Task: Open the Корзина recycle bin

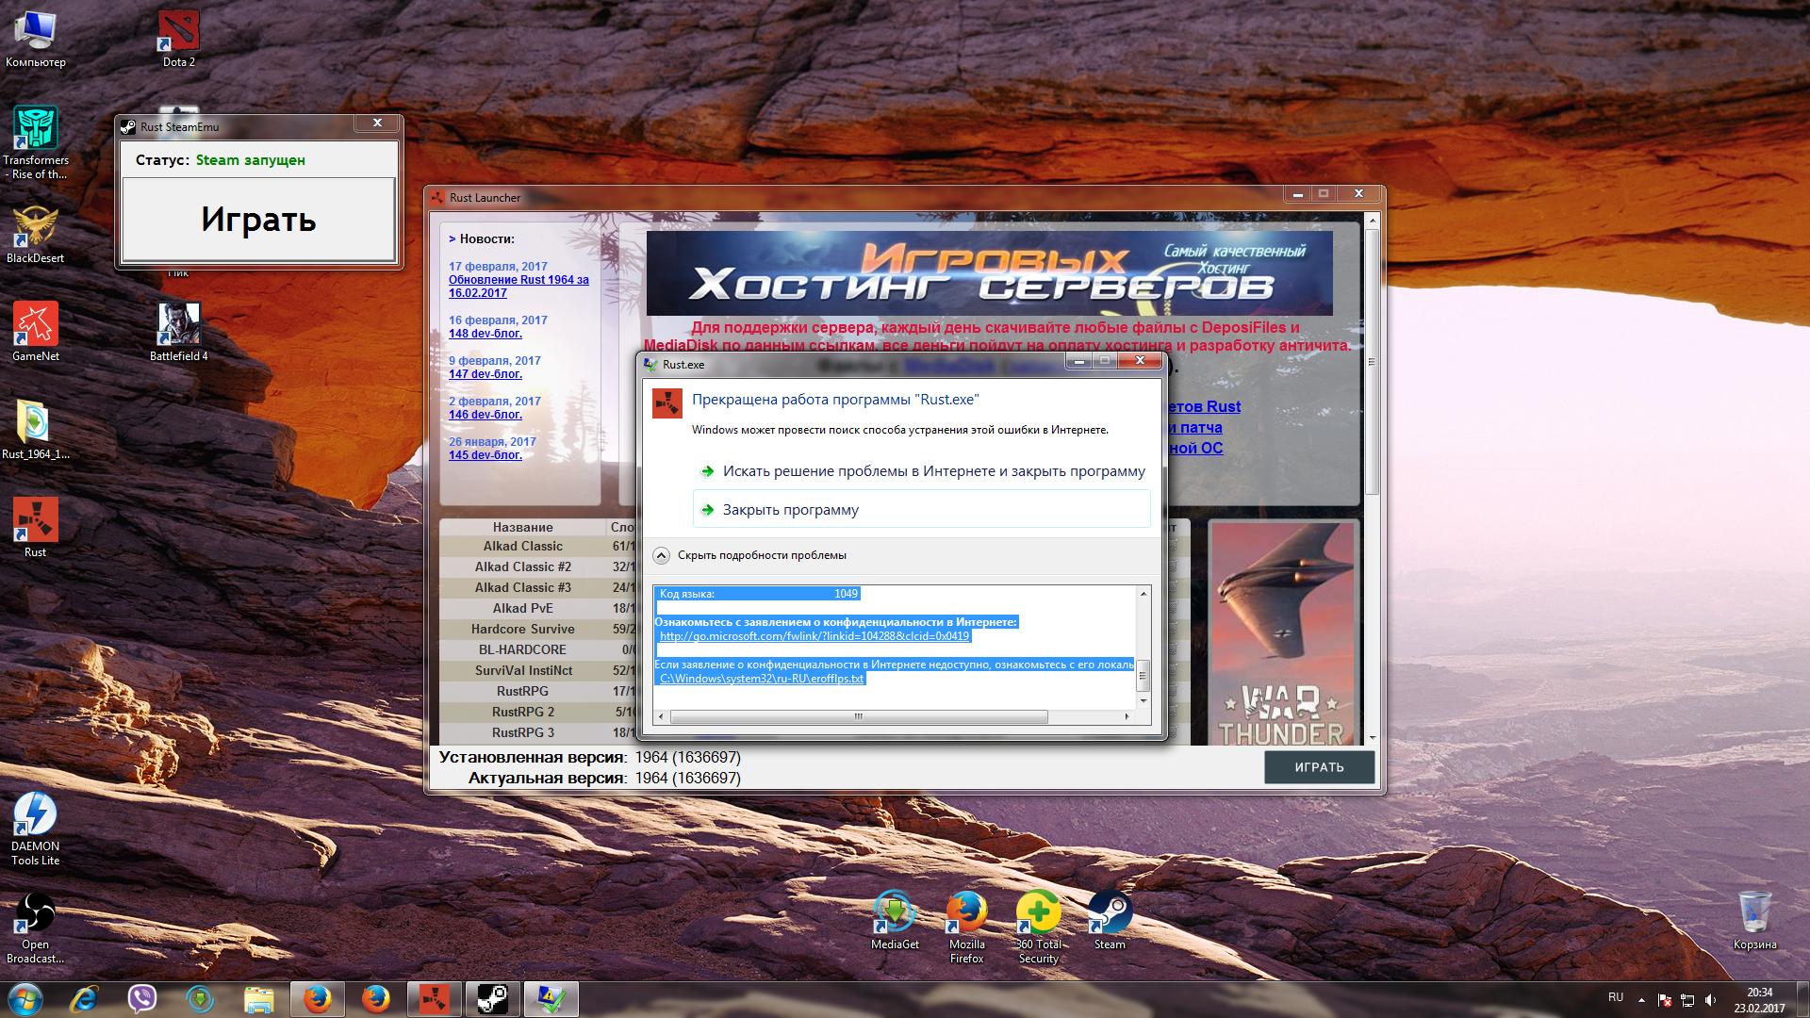Action: click(1754, 921)
